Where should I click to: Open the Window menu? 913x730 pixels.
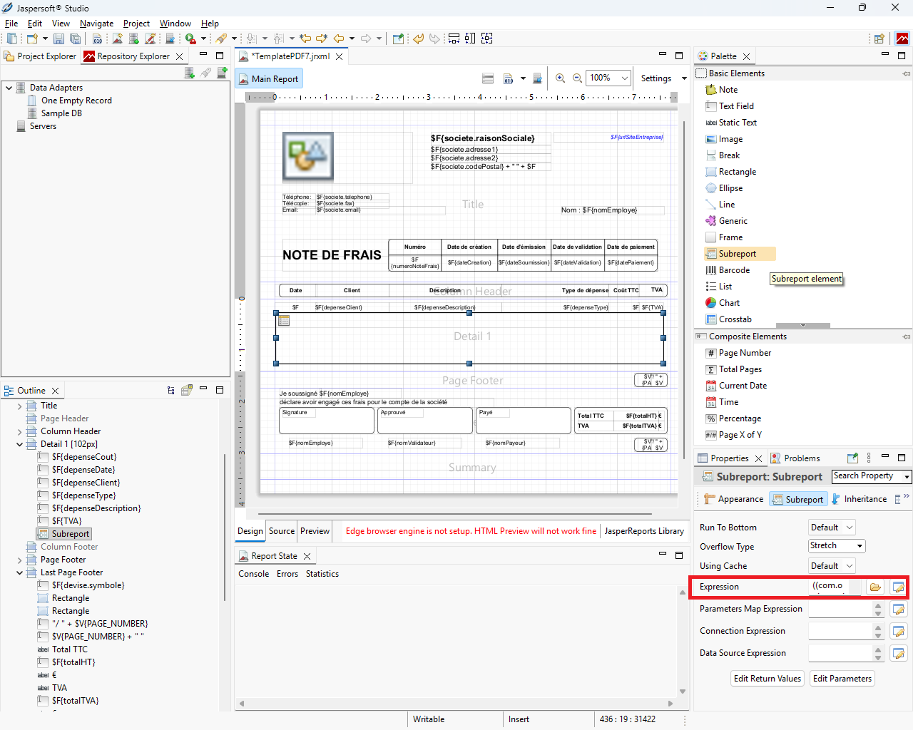tap(175, 24)
